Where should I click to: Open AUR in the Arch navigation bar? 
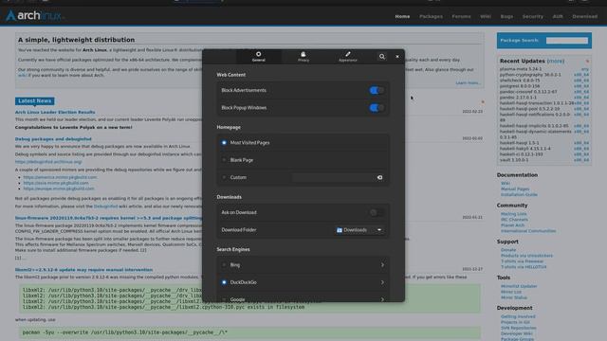pos(558,17)
